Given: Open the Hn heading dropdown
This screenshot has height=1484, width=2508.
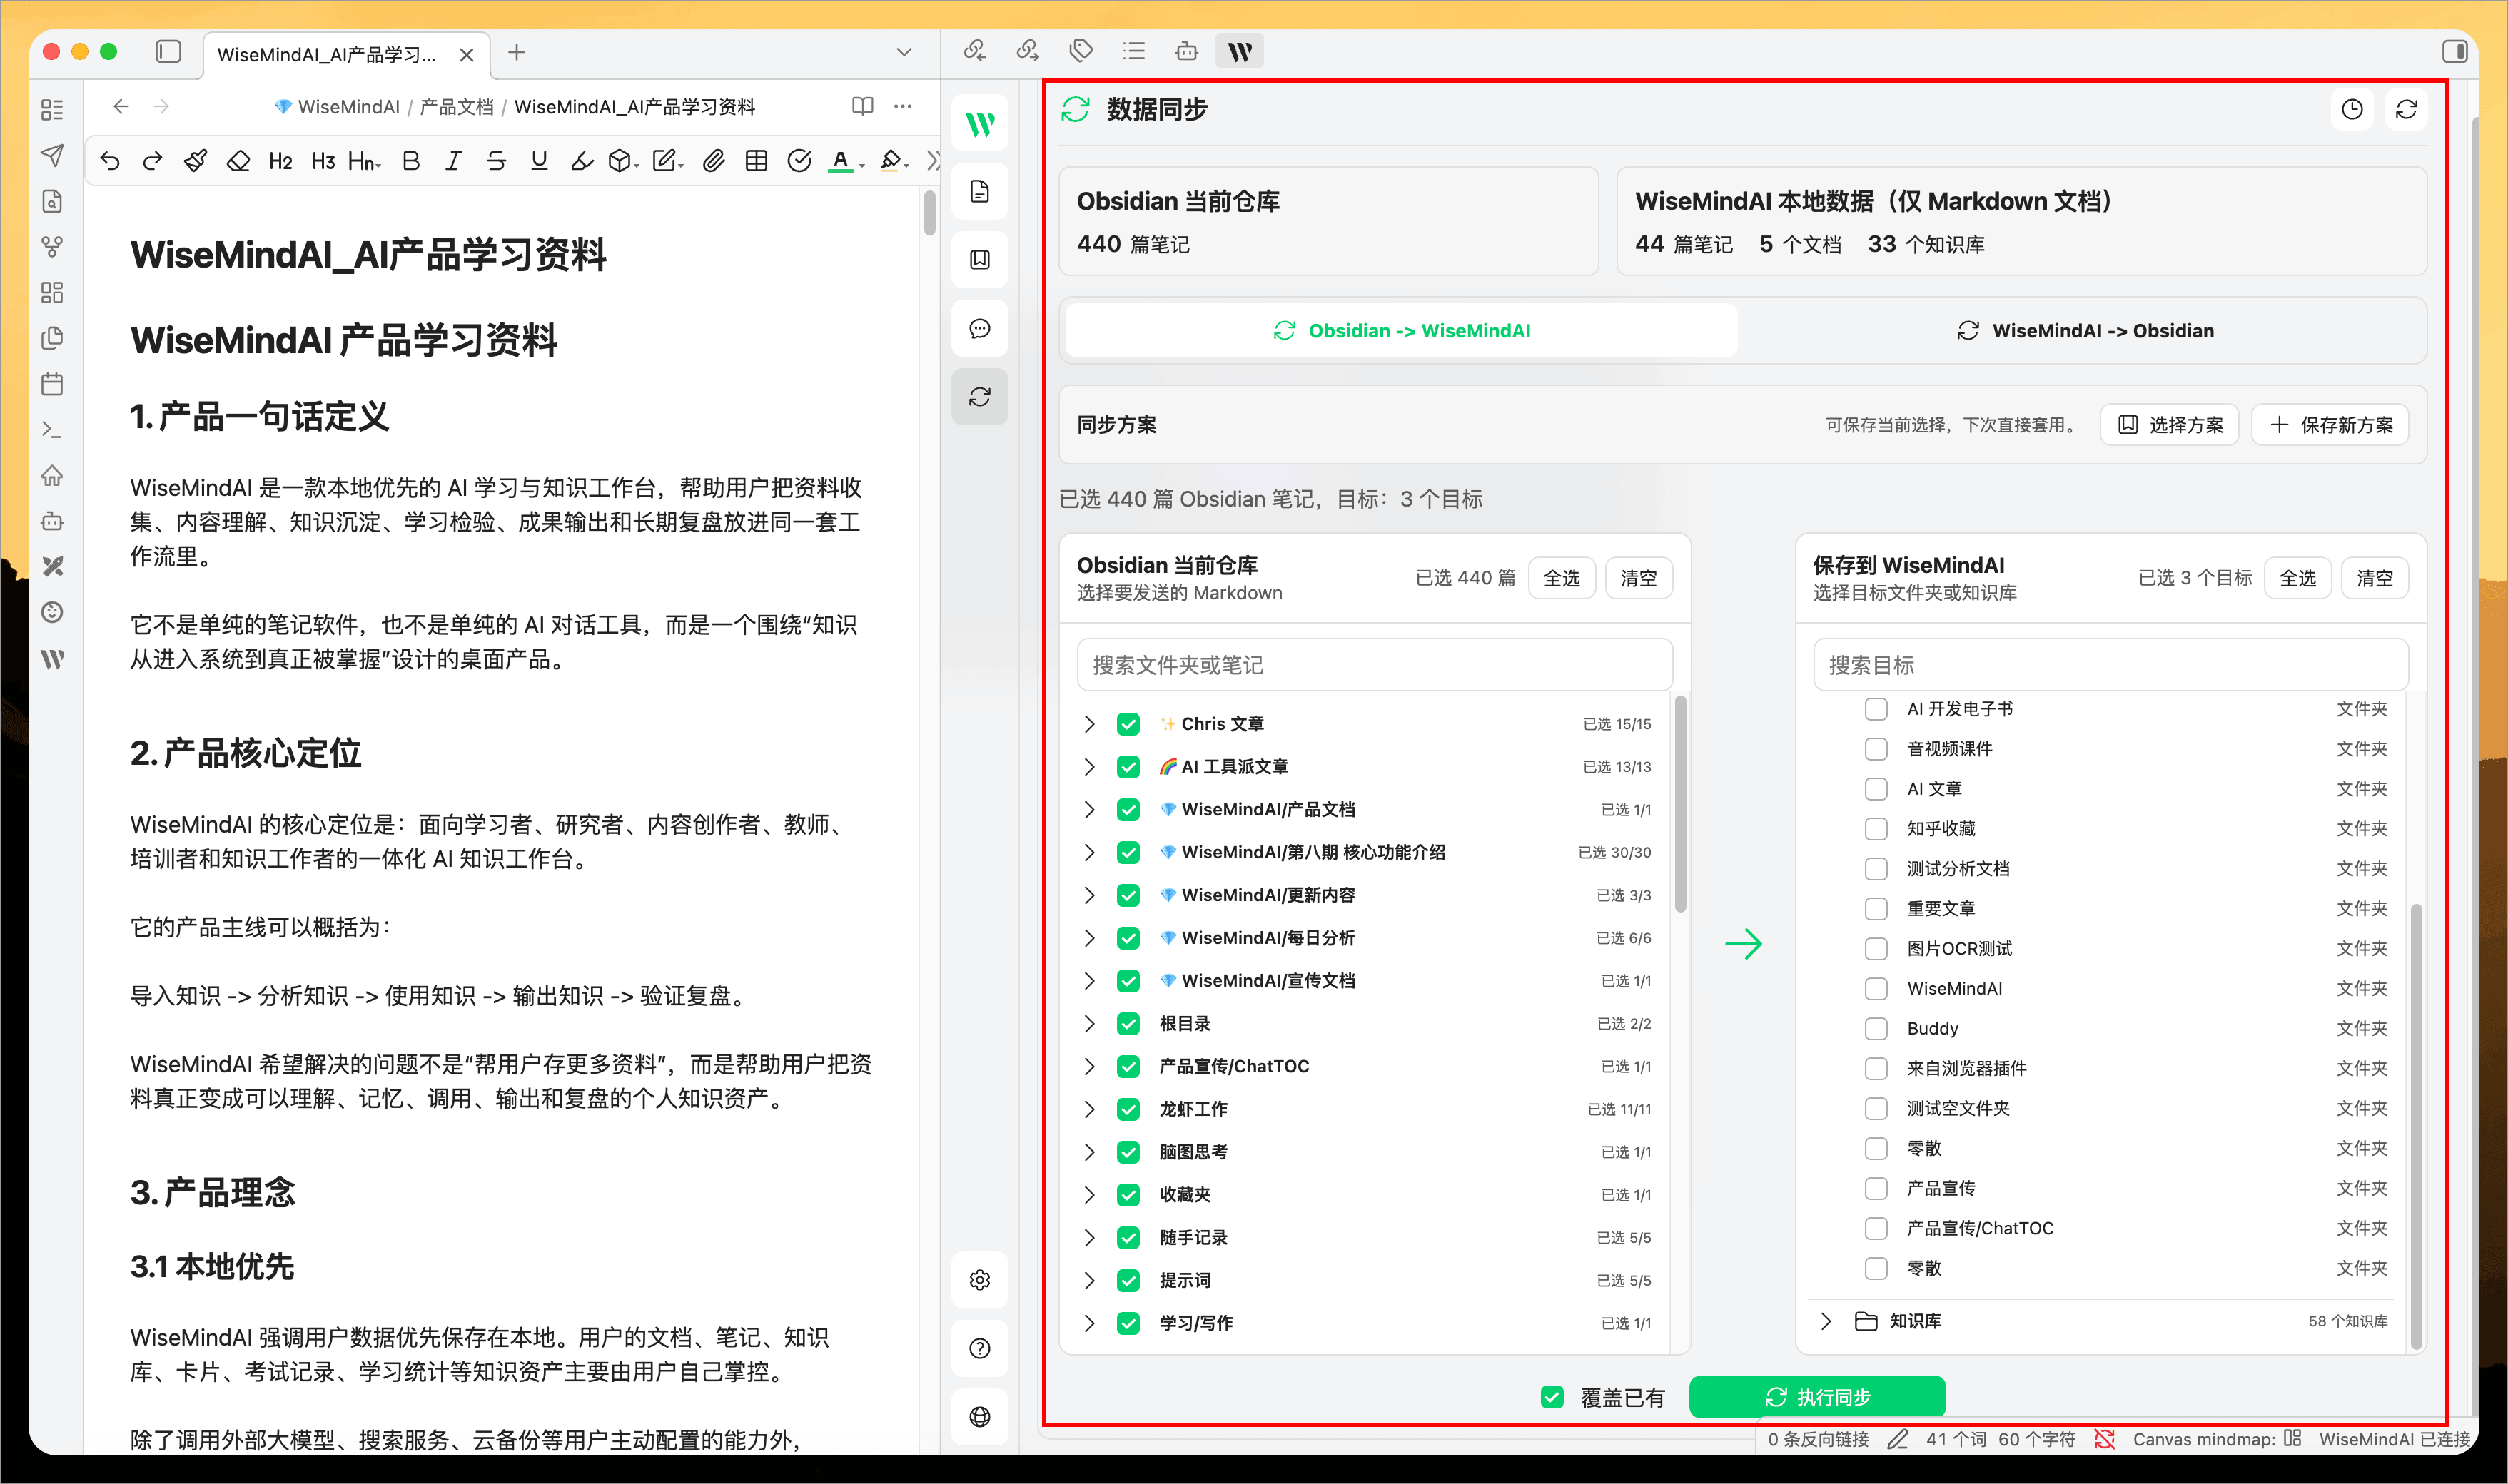Looking at the screenshot, I should click(x=364, y=161).
